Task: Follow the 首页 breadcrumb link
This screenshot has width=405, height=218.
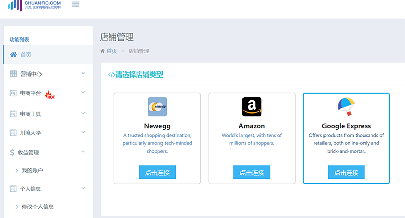Action: pyautogui.click(x=112, y=51)
